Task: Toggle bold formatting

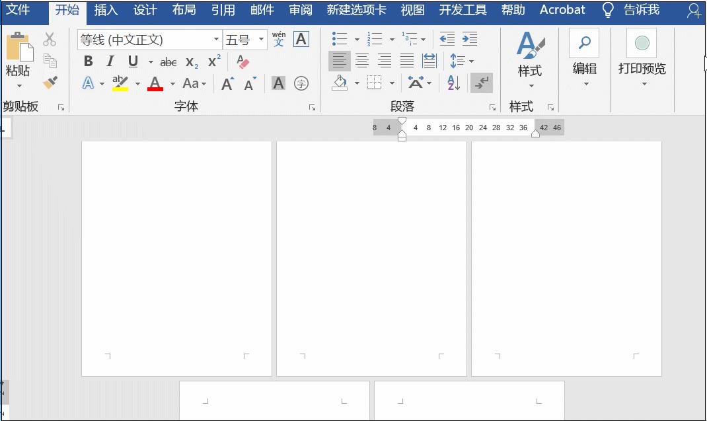Action: 88,61
